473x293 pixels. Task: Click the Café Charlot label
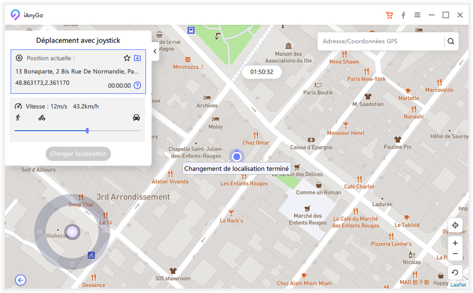359,187
